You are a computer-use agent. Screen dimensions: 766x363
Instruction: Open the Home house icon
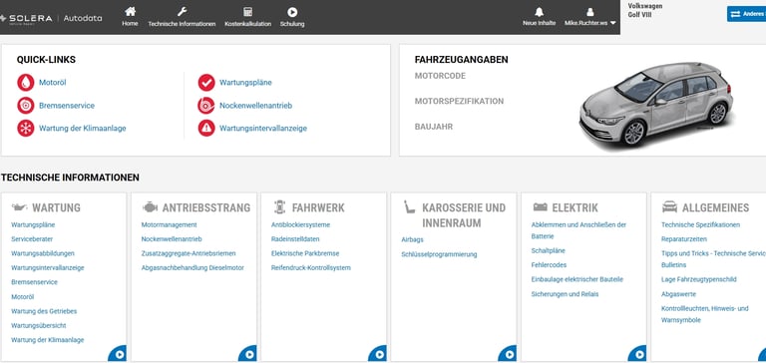tap(130, 12)
